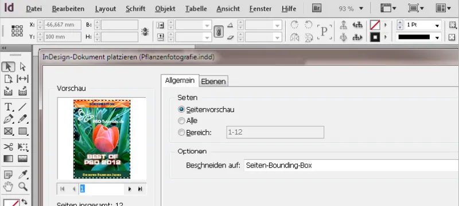Select the Content Placer tool
459x206 pixels.
[22, 92]
